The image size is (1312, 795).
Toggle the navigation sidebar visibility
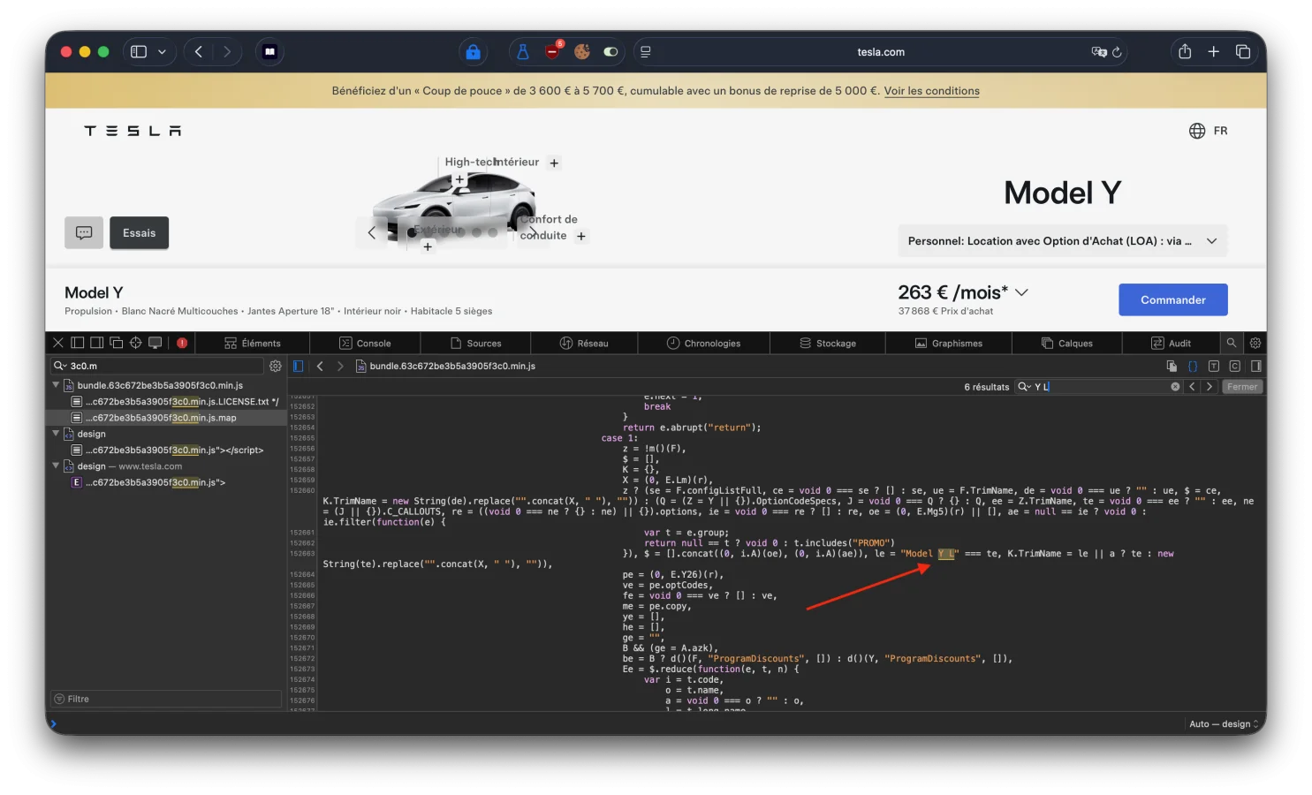(298, 366)
